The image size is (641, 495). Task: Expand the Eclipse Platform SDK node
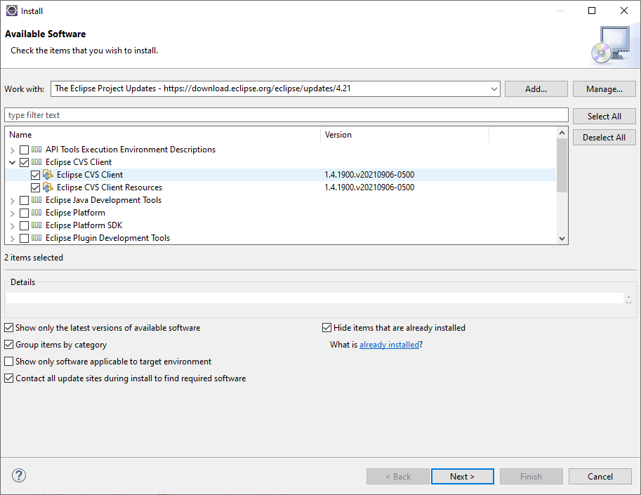[12, 226]
